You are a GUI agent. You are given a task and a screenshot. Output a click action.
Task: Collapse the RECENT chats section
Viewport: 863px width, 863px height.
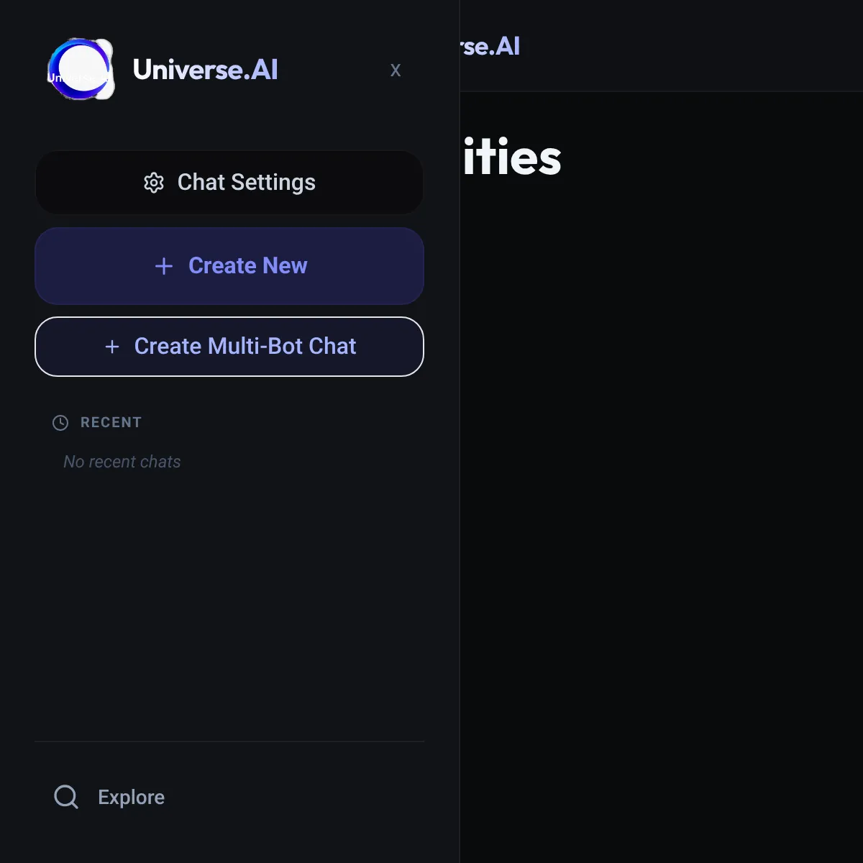(111, 423)
